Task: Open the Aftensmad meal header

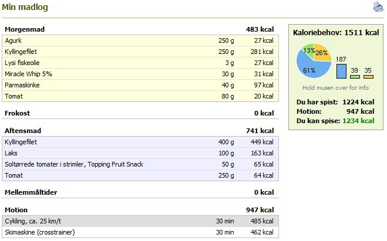Action: coord(140,131)
